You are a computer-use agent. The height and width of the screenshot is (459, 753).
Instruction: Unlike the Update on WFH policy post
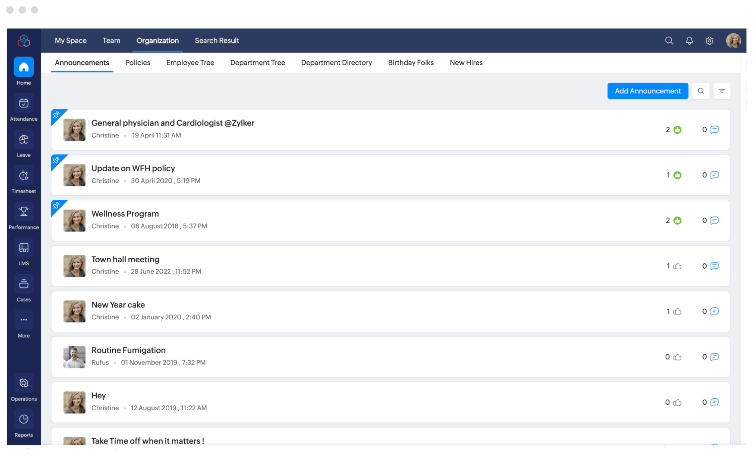[x=677, y=175]
